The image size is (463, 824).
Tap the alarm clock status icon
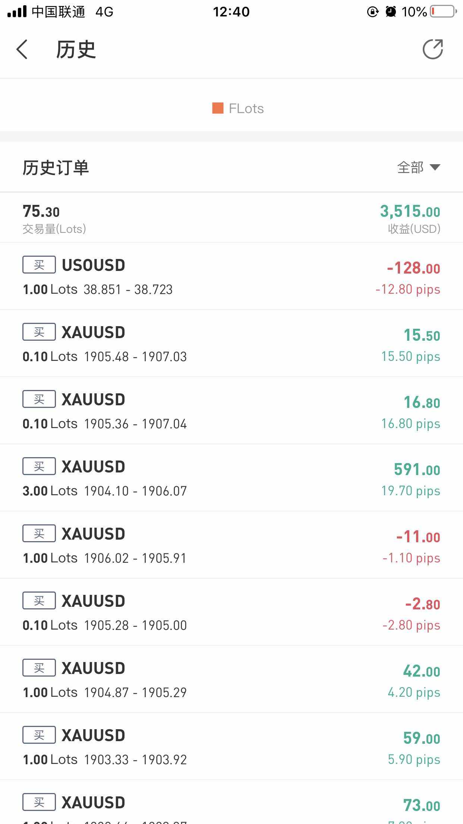[390, 12]
